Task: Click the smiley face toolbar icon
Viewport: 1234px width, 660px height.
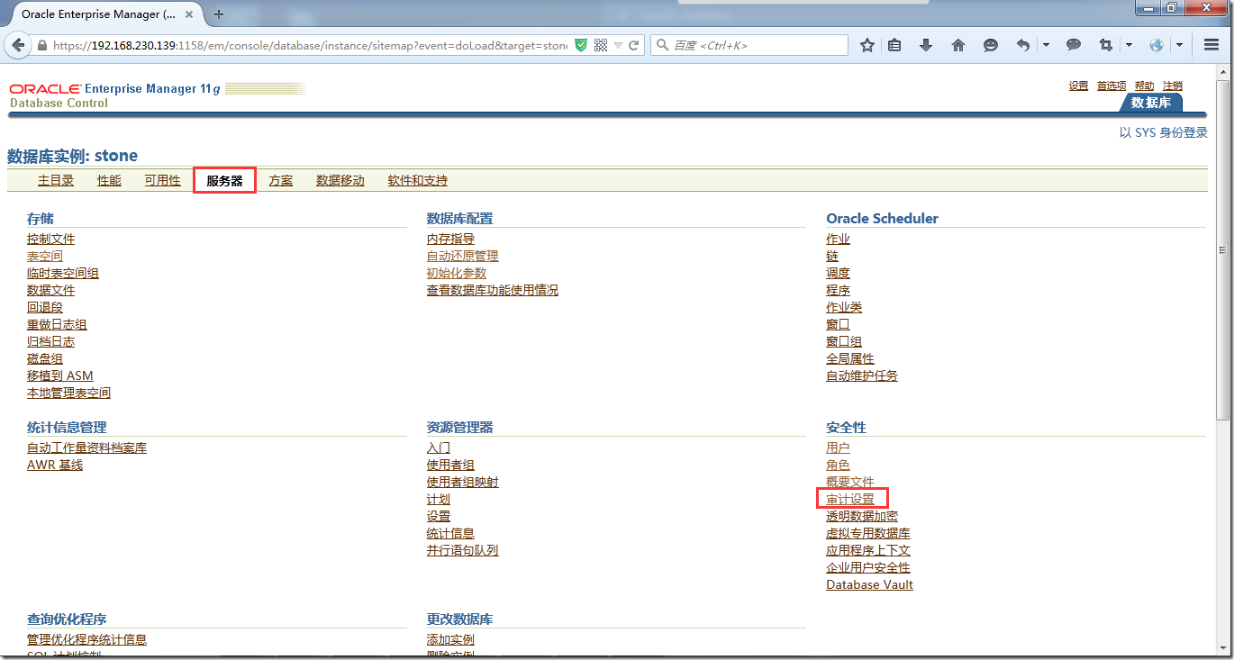Action: coord(991,45)
